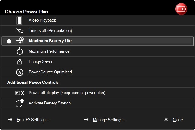Click the battery clock Maximum Battery Life icon
The image size is (195, 130).
[19, 40]
